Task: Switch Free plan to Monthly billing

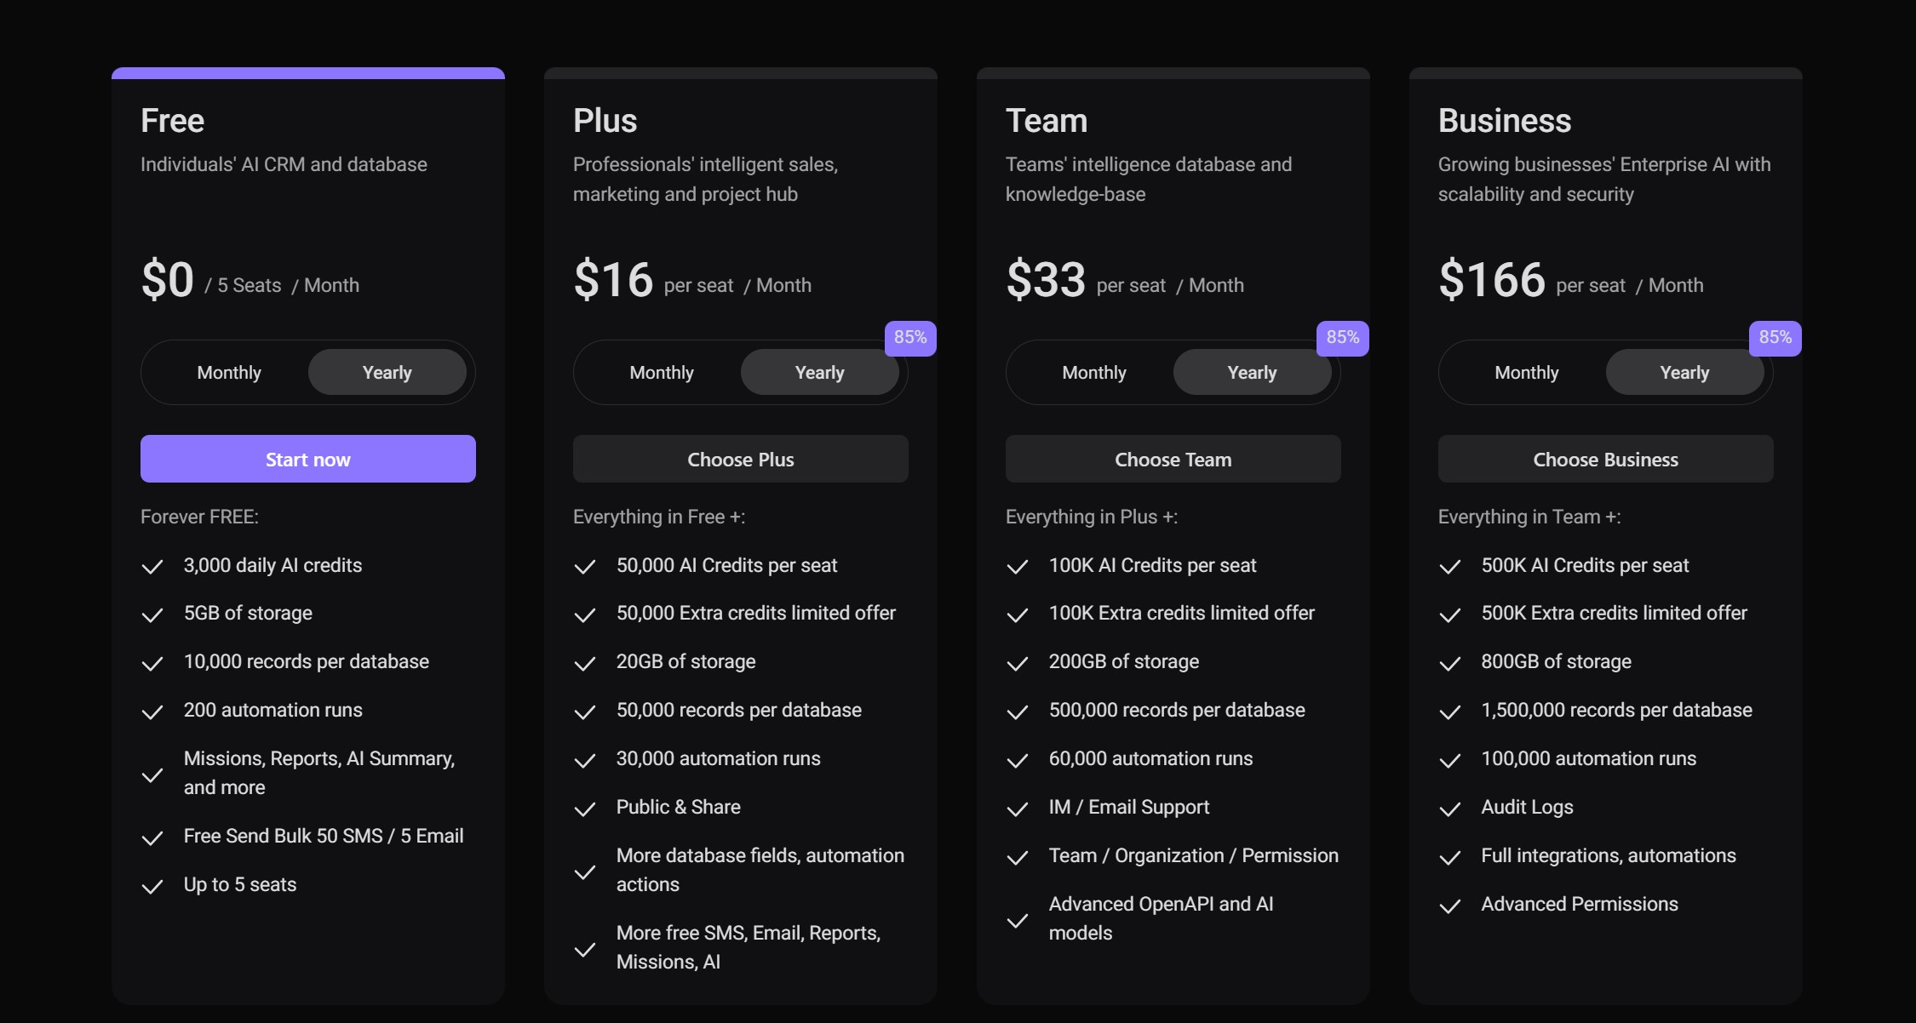Action: (229, 372)
